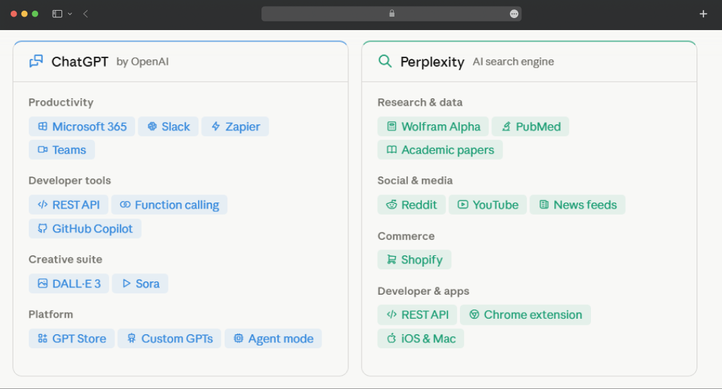Image resolution: width=722 pixels, height=389 pixels.
Task: Click the lock icon in address bar
Action: 392,13
